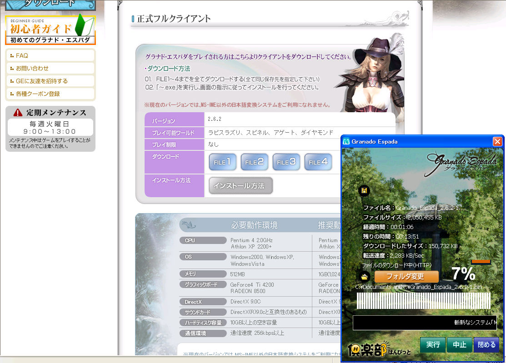Select version number 2.6.2 text
The image size is (506, 363).
tap(214, 119)
